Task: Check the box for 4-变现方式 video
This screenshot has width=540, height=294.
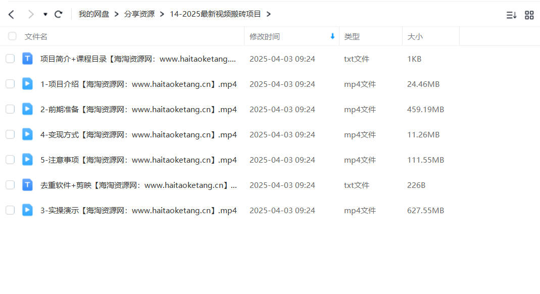Action: 10,134
